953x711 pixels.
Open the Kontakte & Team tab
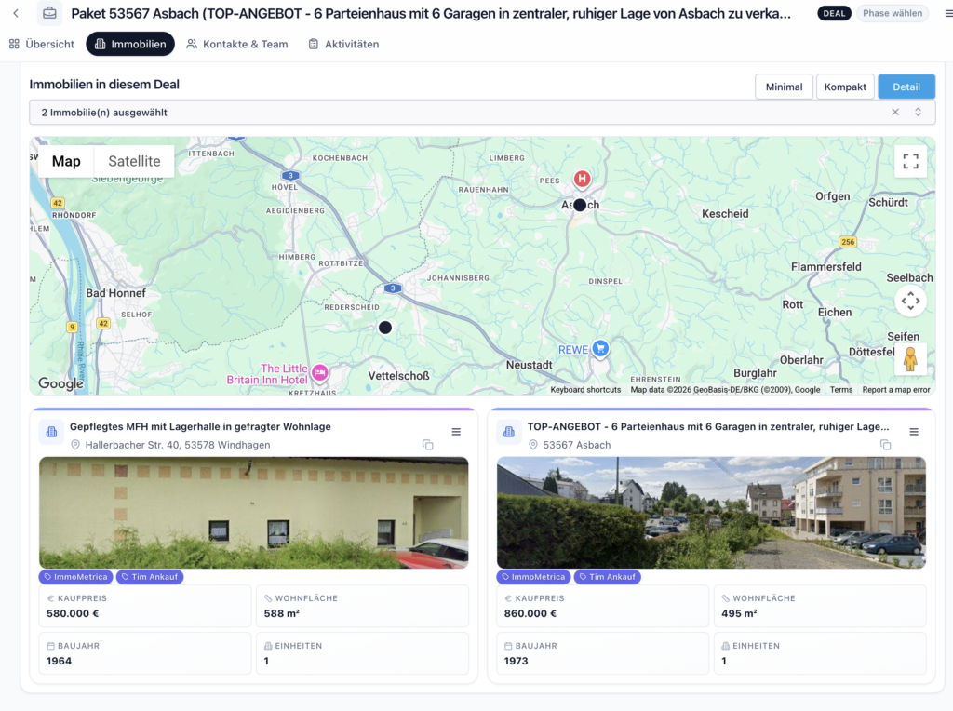coord(237,44)
